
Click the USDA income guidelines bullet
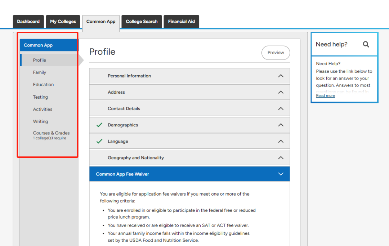(179, 237)
